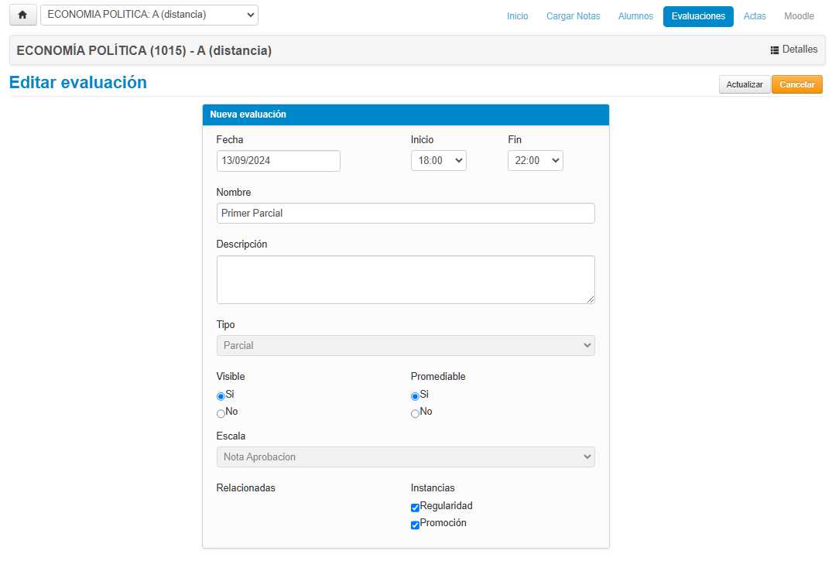
Task: Toggle the Promoción checkbox
Action: (x=415, y=525)
